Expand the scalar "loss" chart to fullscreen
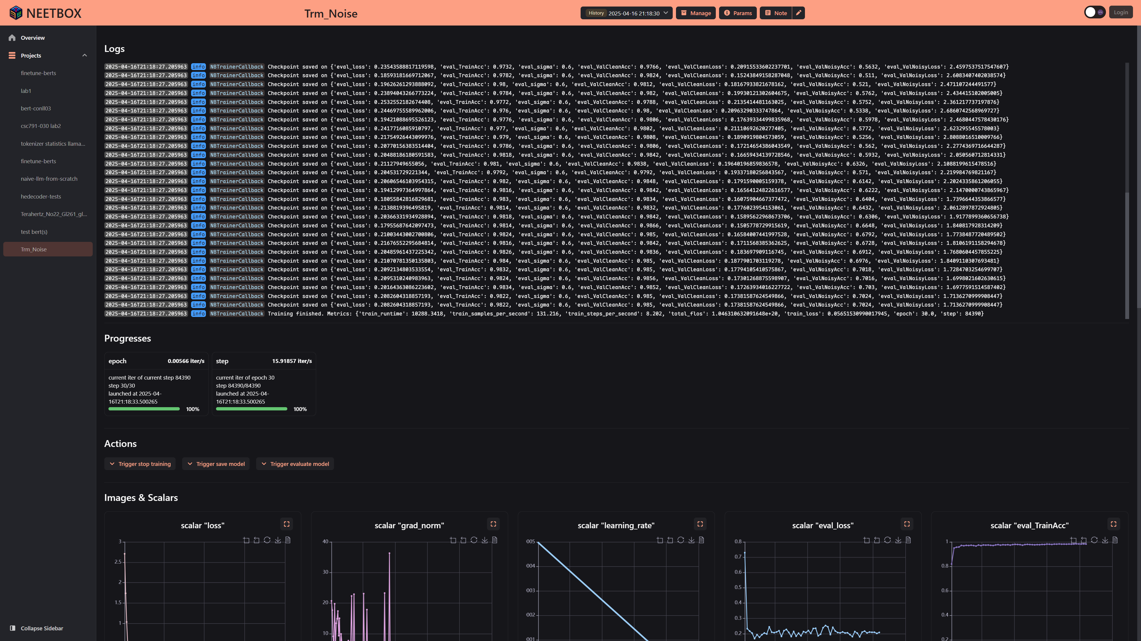The image size is (1141, 641). tap(286, 524)
